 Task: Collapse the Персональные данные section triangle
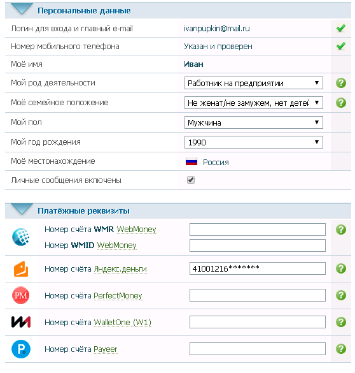tap(22, 10)
